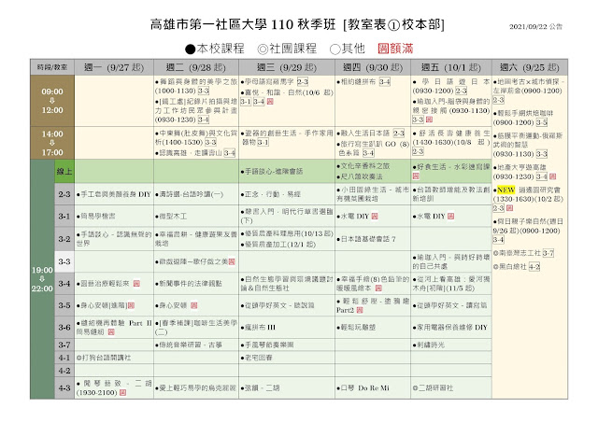
Task: Click 從頭學好英文 - 聽說篇 on Wednesday
Action: (278, 305)
